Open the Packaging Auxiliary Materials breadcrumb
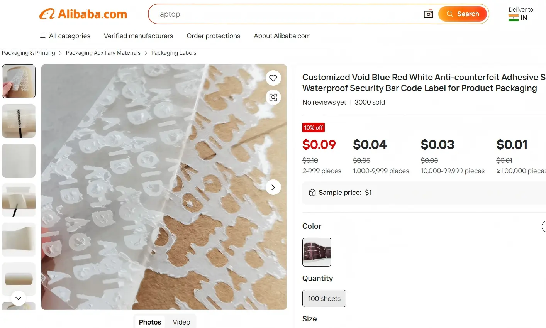 pos(103,53)
